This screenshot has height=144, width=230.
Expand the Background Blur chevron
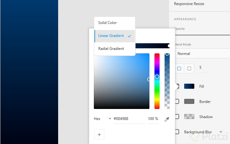(x=221, y=132)
